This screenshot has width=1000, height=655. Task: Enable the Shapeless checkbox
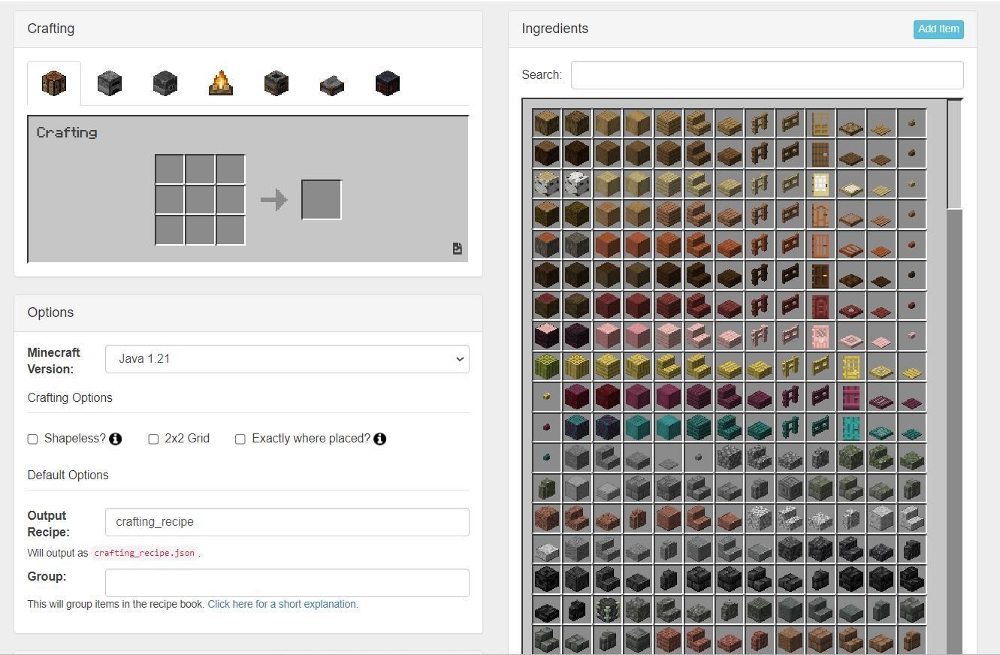point(32,439)
